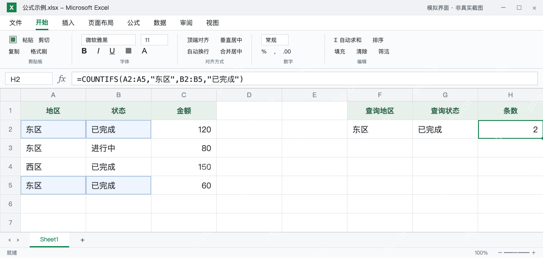Select row 3 header

click(x=10, y=148)
